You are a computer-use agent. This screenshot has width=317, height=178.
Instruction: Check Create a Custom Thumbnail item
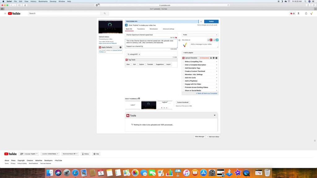184,71
